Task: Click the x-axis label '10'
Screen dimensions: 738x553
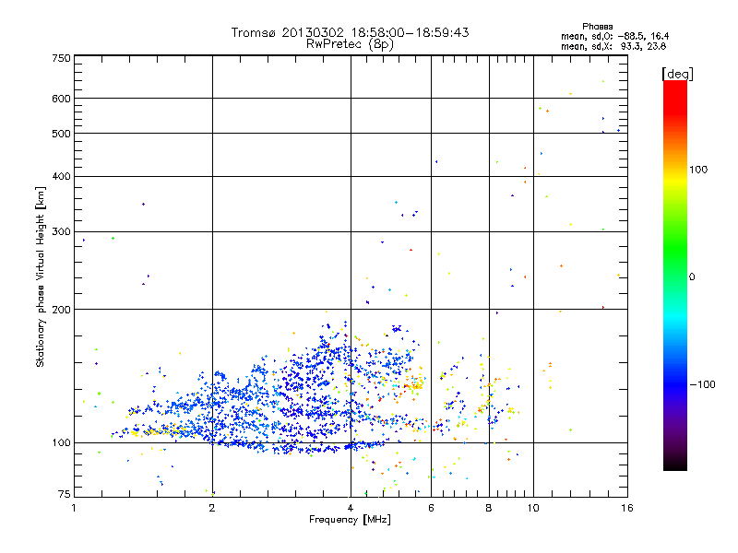Action: pyautogui.click(x=533, y=508)
